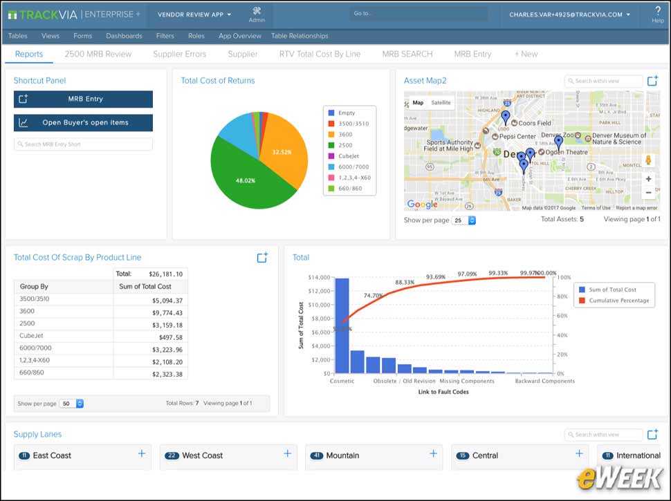671x501 pixels.
Task: Open the Admin tools icon
Action: (257, 14)
